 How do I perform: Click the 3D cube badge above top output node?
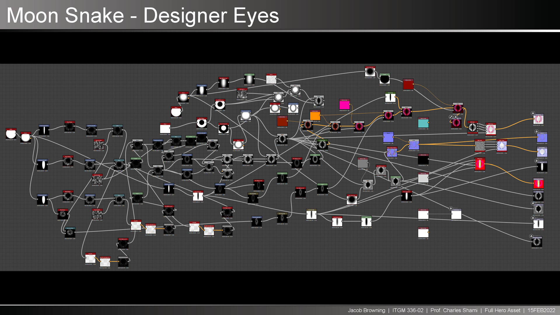tap(533, 113)
